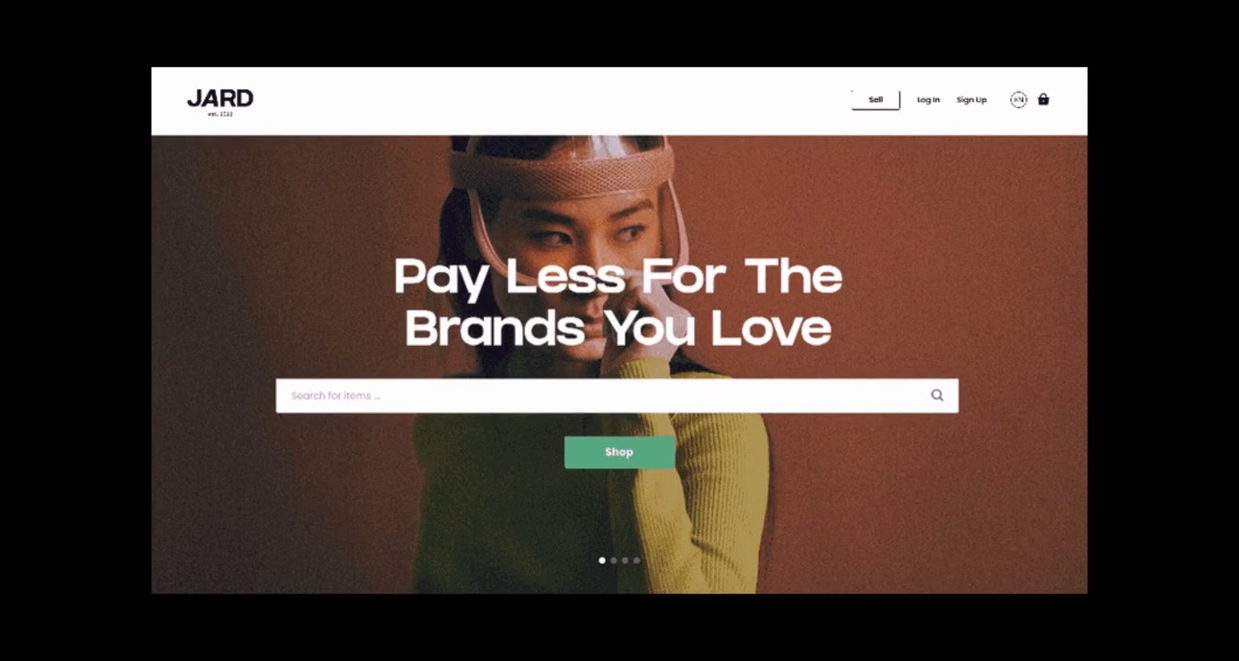Jump to the third carousel slide dot
This screenshot has height=661, width=1239.
pyautogui.click(x=625, y=560)
